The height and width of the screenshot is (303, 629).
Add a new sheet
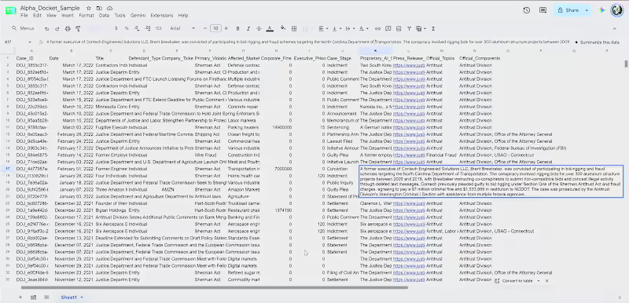(x=20, y=298)
